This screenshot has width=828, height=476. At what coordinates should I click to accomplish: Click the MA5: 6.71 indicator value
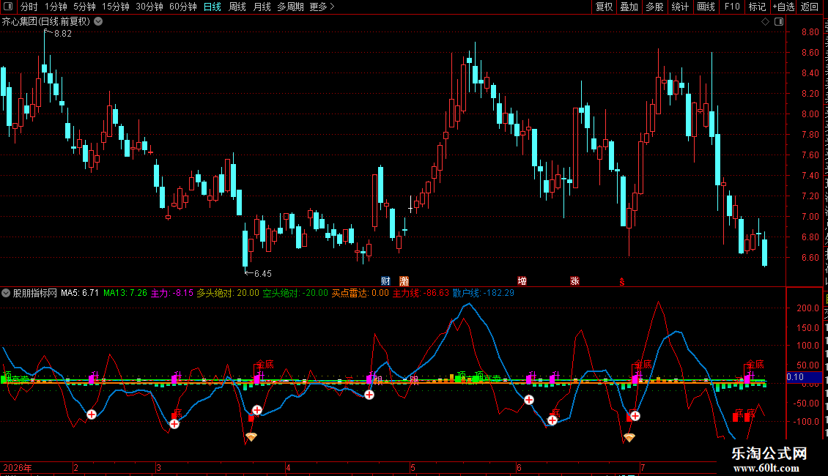(80, 293)
